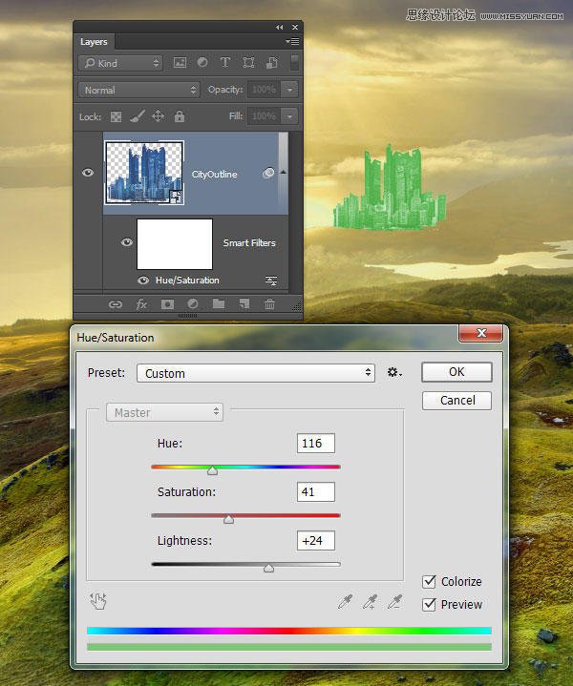Toggle layer filtering on/off switch
Image resolution: width=573 pixels, height=686 pixels.
[294, 62]
